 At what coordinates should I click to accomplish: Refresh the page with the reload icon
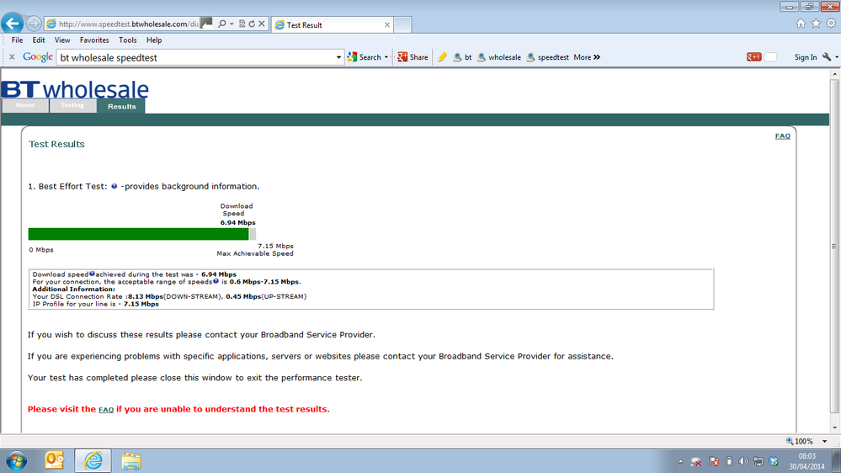(x=252, y=24)
